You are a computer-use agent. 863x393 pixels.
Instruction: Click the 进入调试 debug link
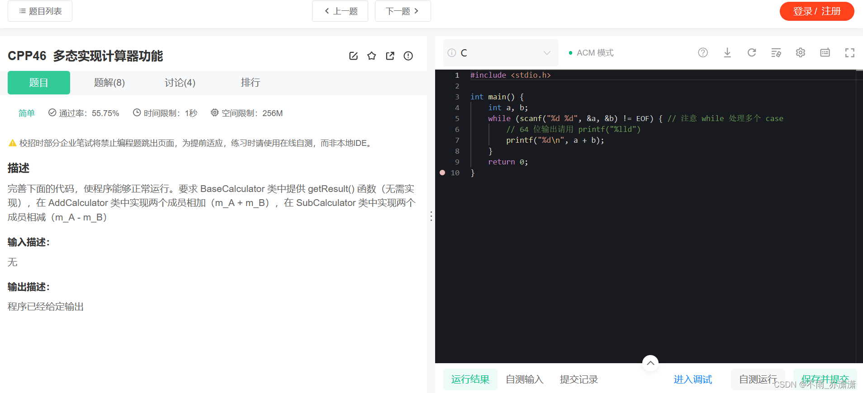click(693, 379)
